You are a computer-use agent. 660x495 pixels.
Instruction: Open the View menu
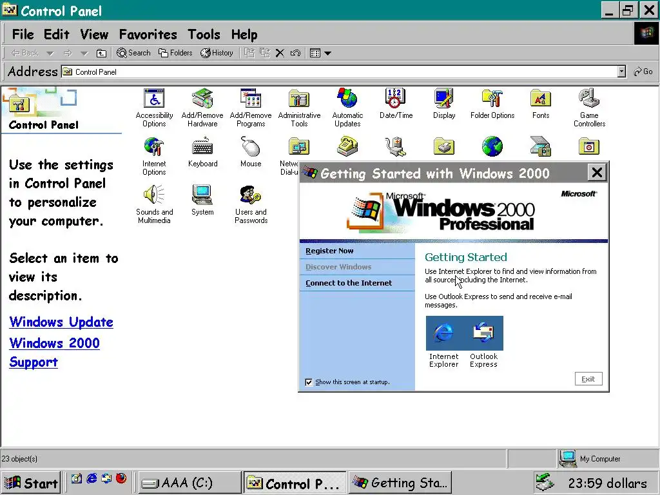(x=94, y=34)
